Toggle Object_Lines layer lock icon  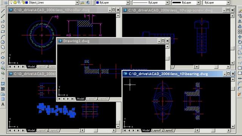tap(23, 3)
